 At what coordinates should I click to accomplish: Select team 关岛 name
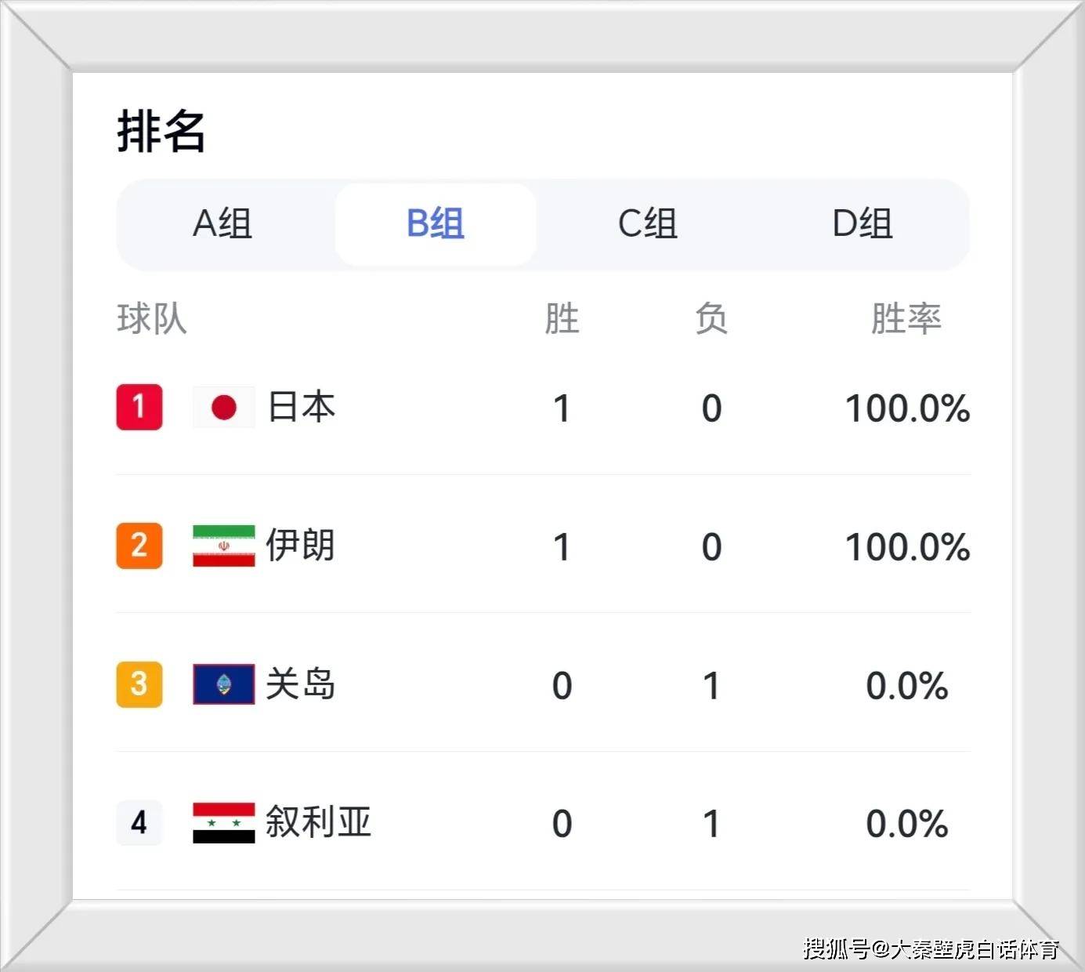(x=300, y=684)
